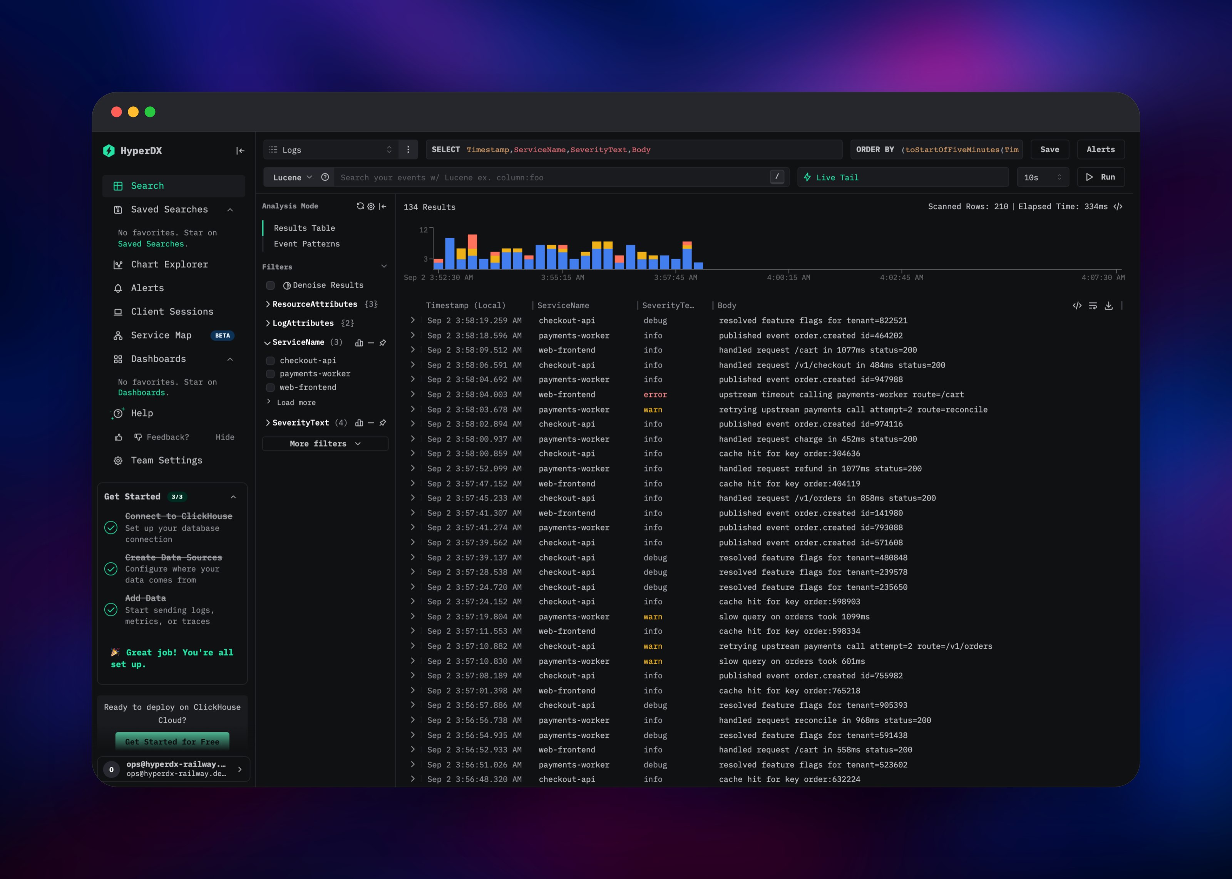Screen dimensions: 1232x879
Task: Check the web-frontend service filter
Action: pyautogui.click(x=270, y=387)
